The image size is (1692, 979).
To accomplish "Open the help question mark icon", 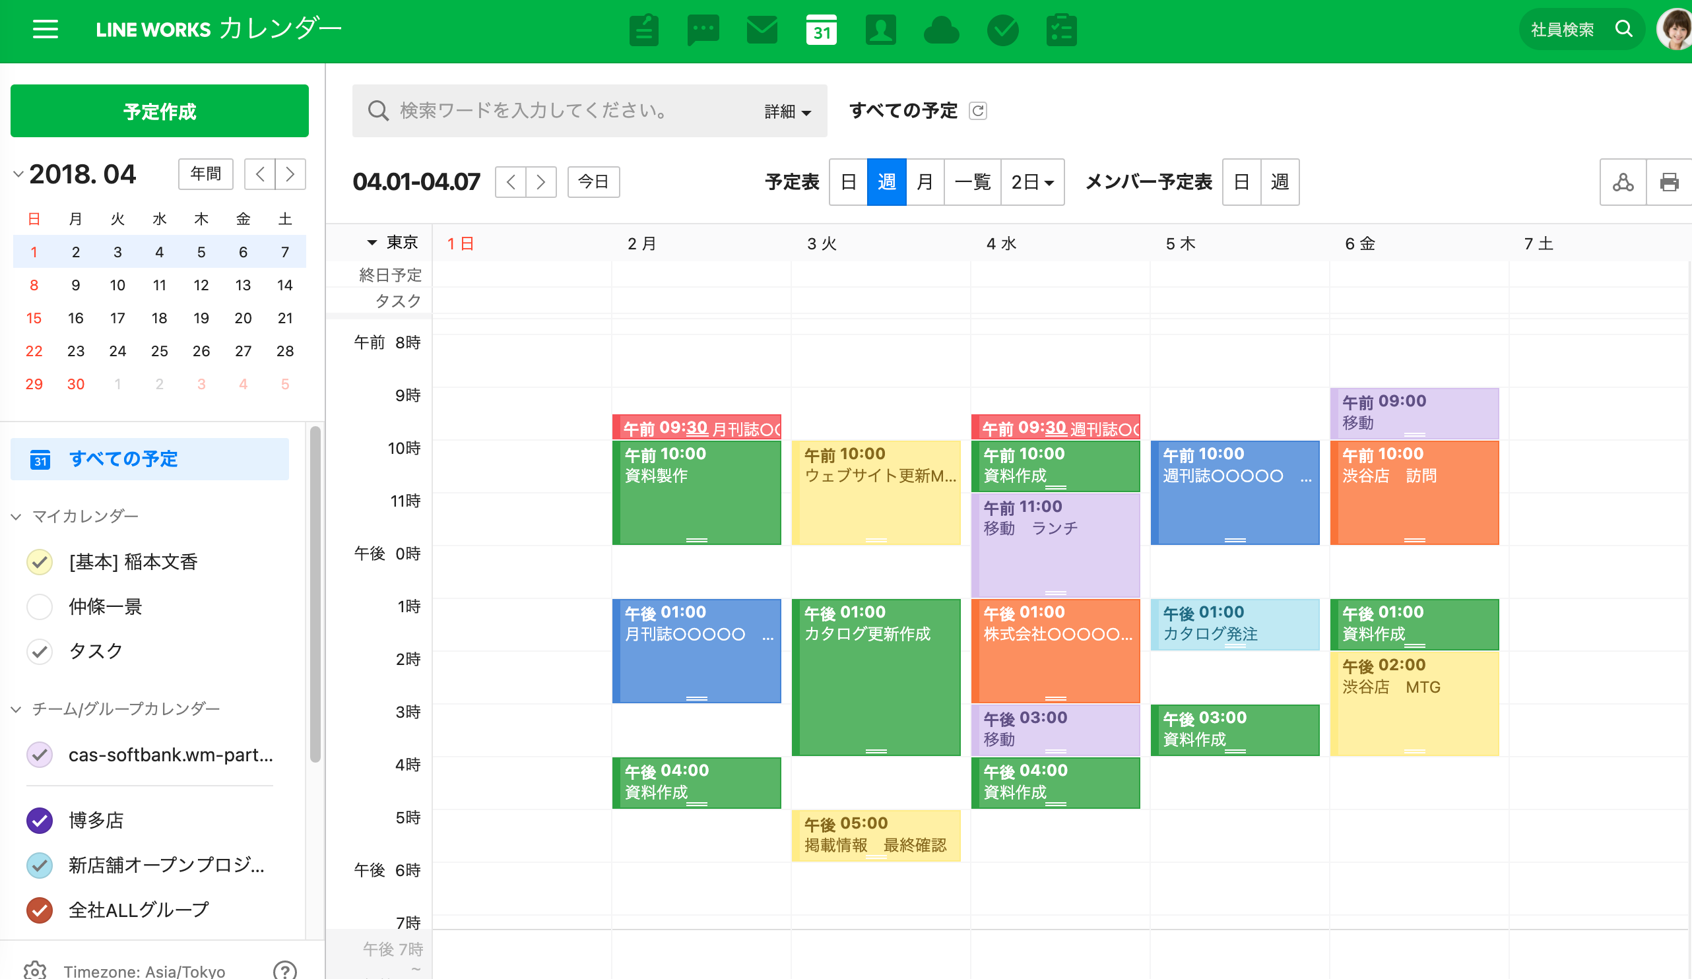I will click(284, 970).
